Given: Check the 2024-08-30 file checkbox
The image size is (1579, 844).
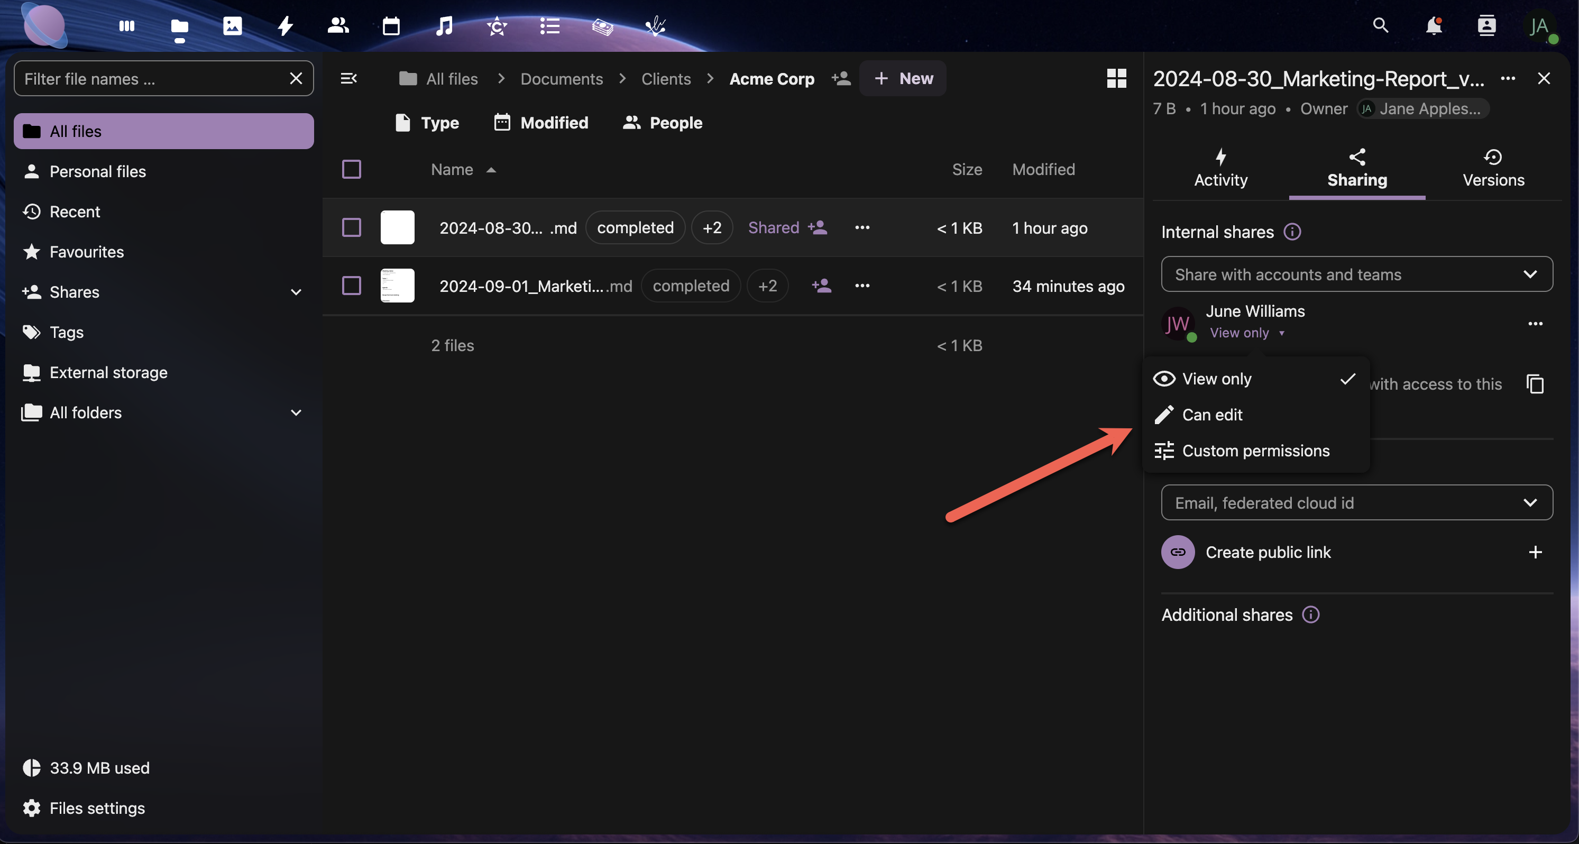Looking at the screenshot, I should 351,227.
